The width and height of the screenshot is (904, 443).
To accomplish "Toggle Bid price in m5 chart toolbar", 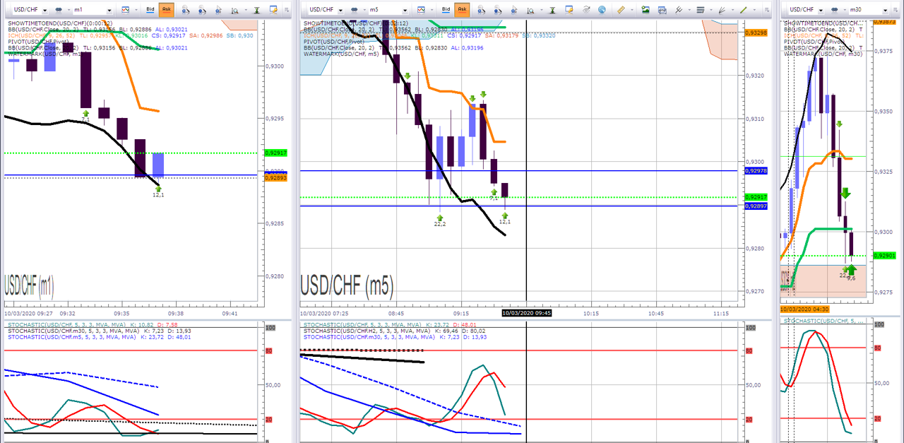I will point(446,9).
